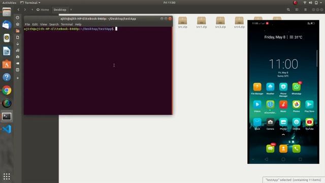Select the src1.zip archive file
Viewport: 325px width, 183px height.
tap(202, 22)
